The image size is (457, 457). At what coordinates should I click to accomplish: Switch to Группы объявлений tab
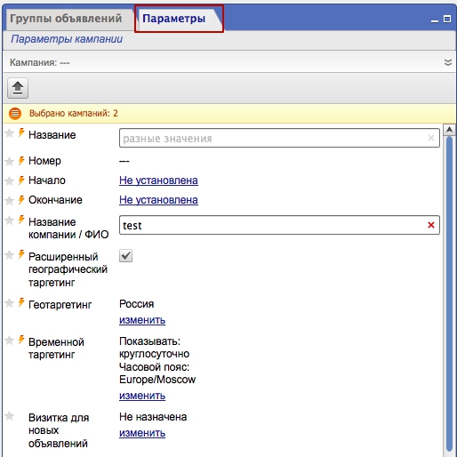click(x=66, y=19)
